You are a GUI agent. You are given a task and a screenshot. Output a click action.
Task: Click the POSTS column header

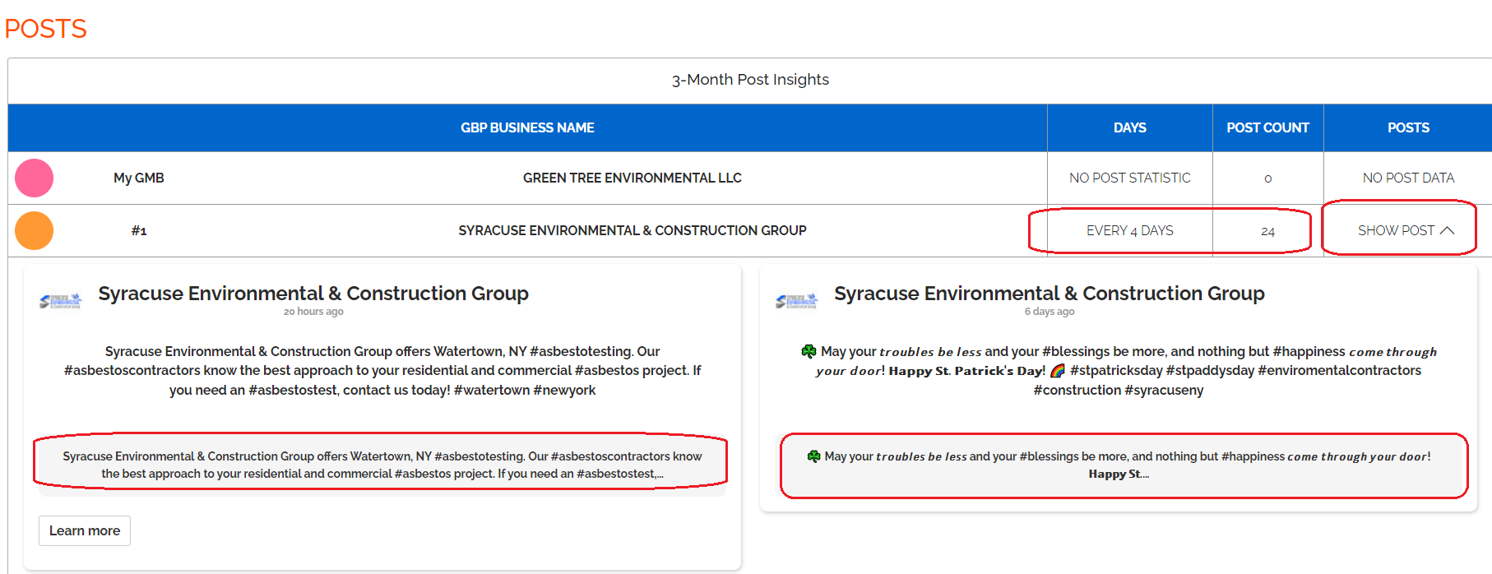pyautogui.click(x=1408, y=127)
